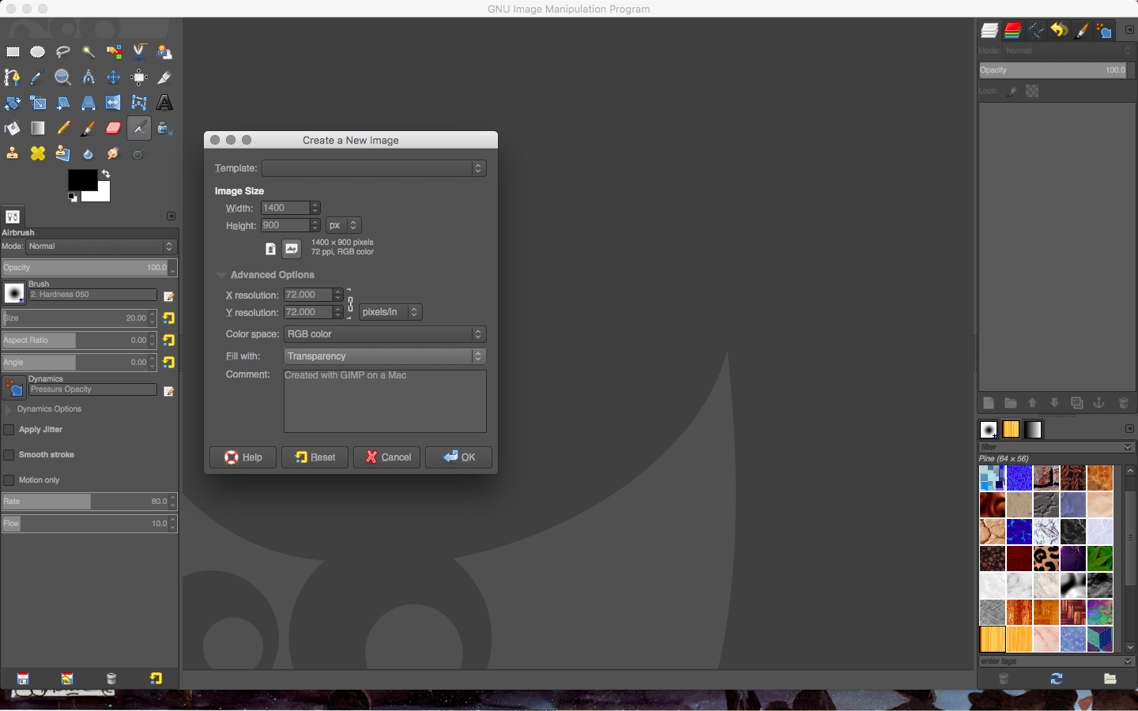Screen dimensions: 1138x711
Task: Open the Template dropdown
Action: tap(374, 168)
